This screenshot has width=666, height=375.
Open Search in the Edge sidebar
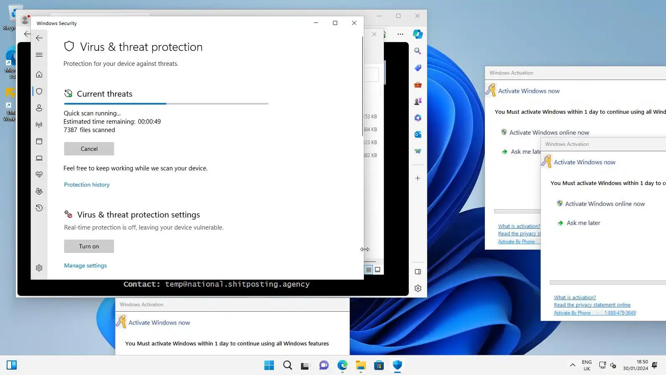[418, 51]
